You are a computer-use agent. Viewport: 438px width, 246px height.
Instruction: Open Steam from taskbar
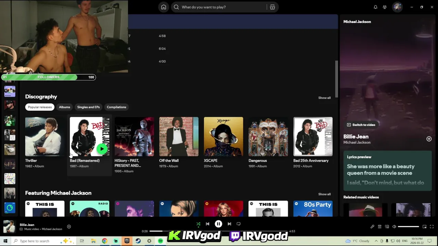point(138,241)
